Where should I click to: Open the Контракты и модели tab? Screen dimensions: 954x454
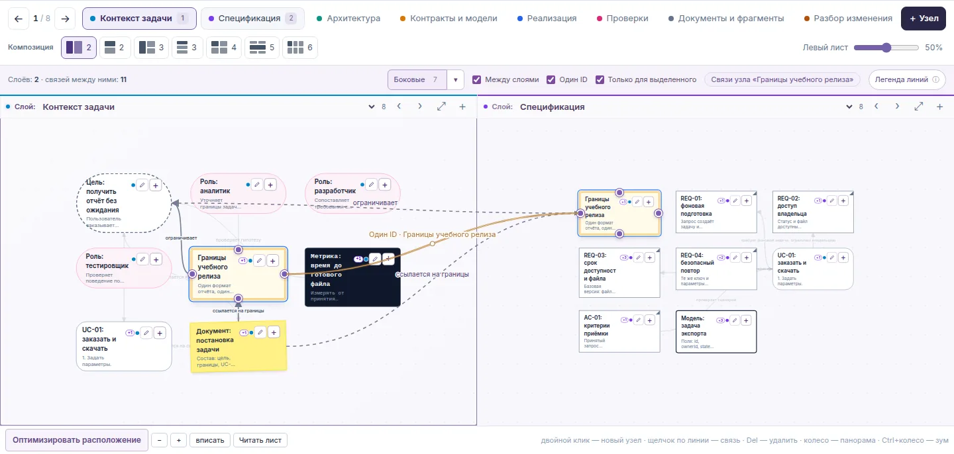click(x=449, y=19)
